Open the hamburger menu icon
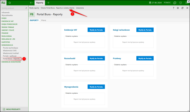The height and width of the screenshot is (112, 190). pyautogui.click(x=186, y=3)
